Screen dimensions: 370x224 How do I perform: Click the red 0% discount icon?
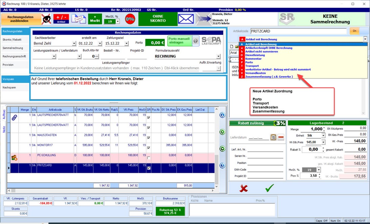coord(130,19)
